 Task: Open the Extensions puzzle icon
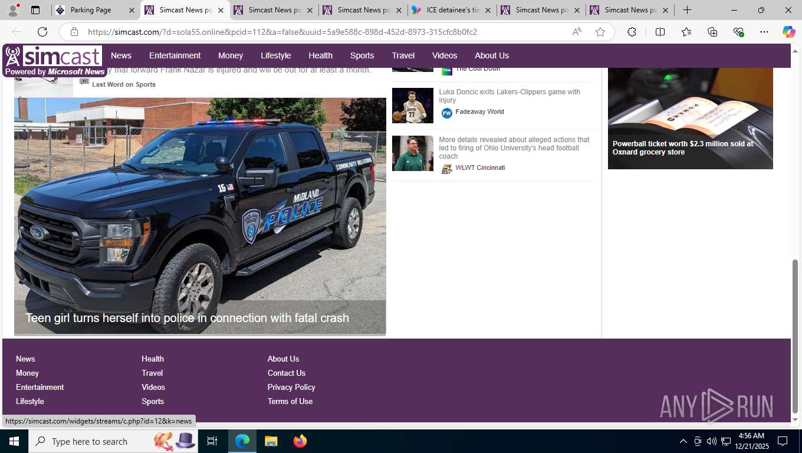tap(632, 32)
